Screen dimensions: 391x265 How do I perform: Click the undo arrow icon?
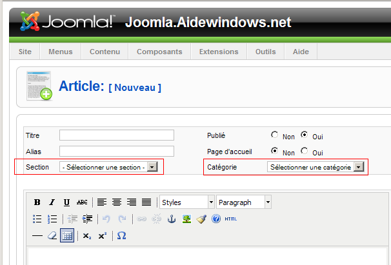[x=106, y=219]
